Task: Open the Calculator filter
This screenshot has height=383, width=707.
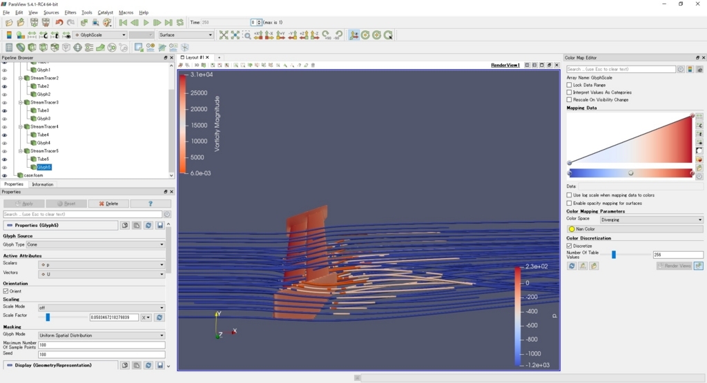Action: click(9, 48)
